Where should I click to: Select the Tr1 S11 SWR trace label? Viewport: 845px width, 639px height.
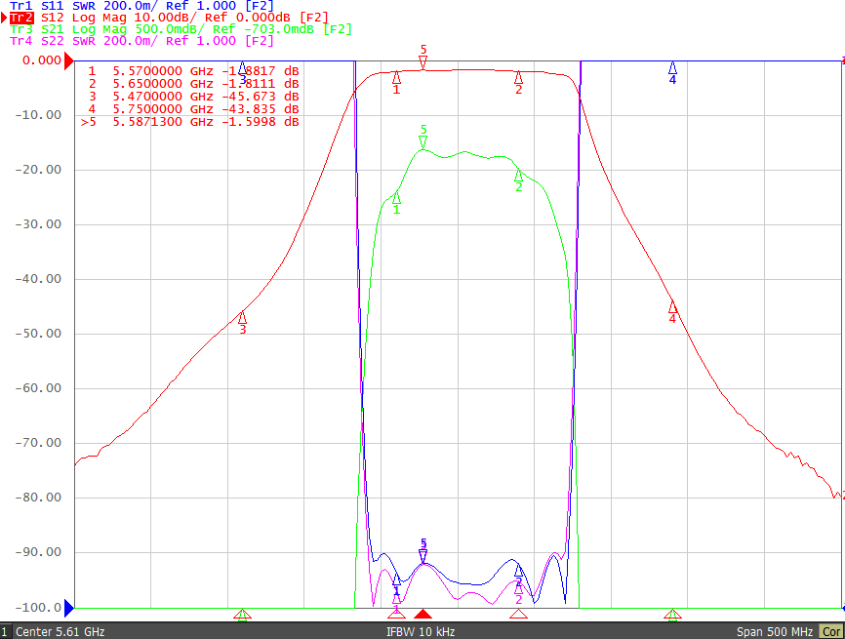(x=141, y=6)
